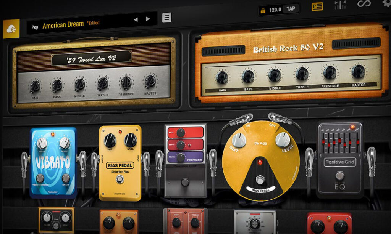Click the Dist knob on the red Dist/Treble pedal
The height and width of the screenshot is (234, 391).
[176, 223]
